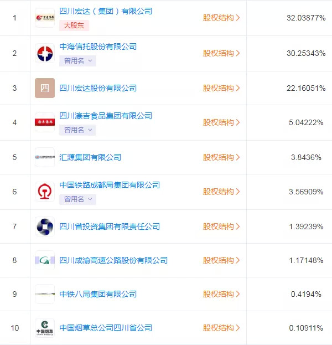Click the 四川宏达（集团）有限公司 logo icon

[x=45, y=18]
